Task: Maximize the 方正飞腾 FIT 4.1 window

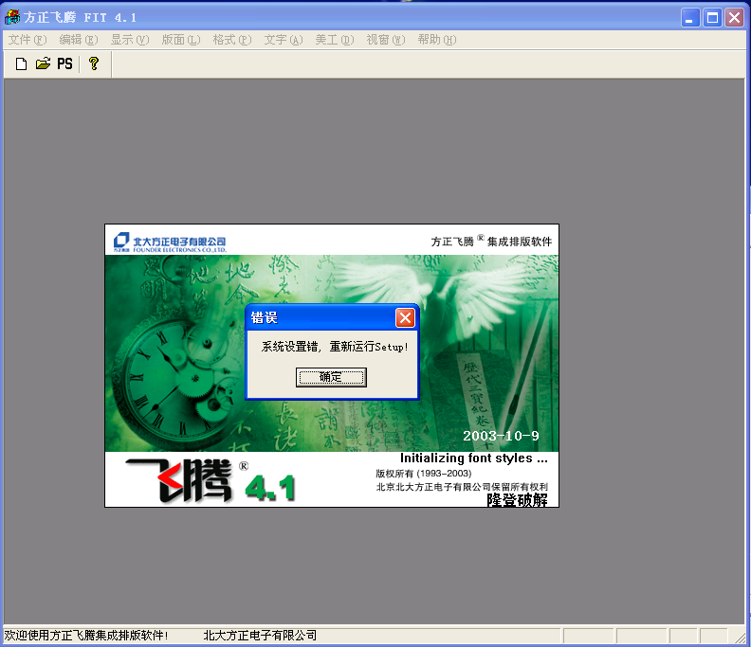Action: pos(712,18)
